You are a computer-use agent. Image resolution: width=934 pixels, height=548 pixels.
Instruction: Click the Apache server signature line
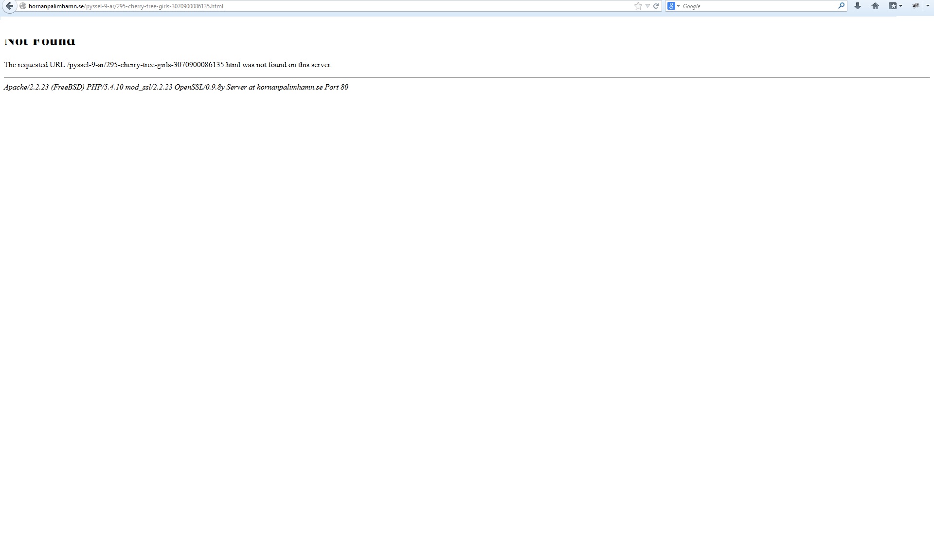pyautogui.click(x=176, y=87)
